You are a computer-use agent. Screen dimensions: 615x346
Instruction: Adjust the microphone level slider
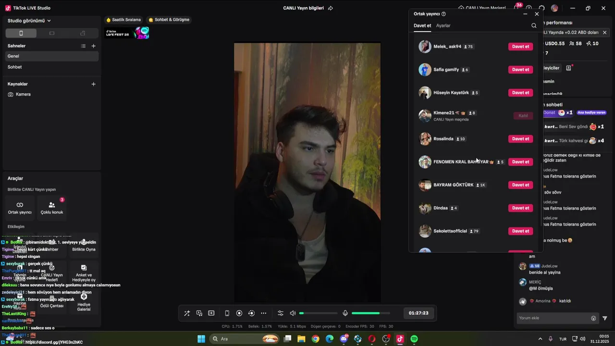tap(370, 313)
